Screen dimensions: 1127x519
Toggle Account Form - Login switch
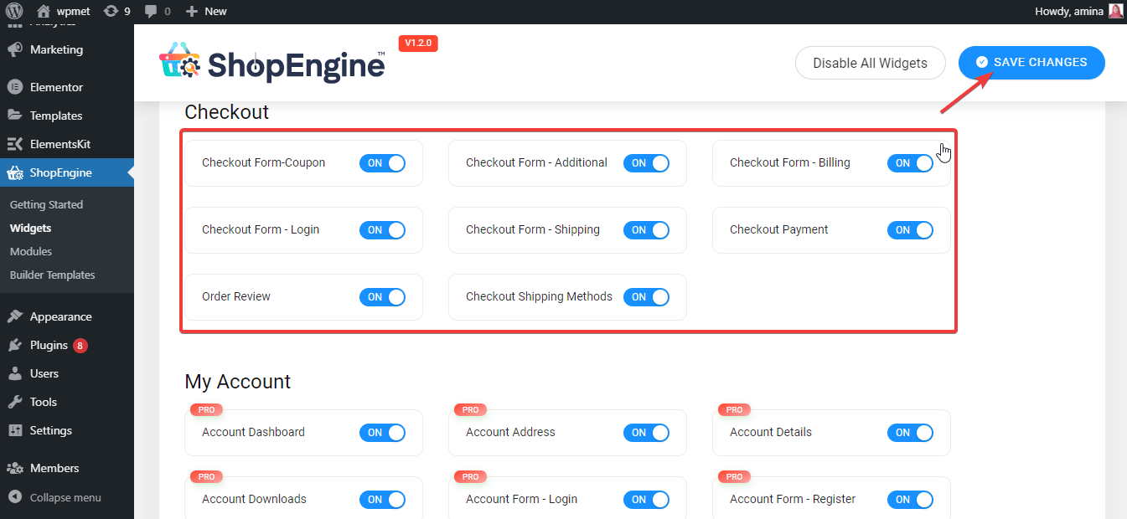(646, 500)
